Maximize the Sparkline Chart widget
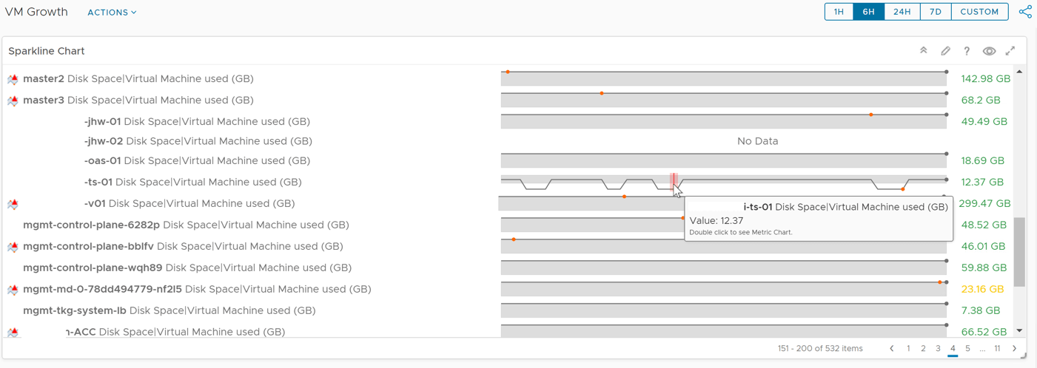 pos(1010,51)
